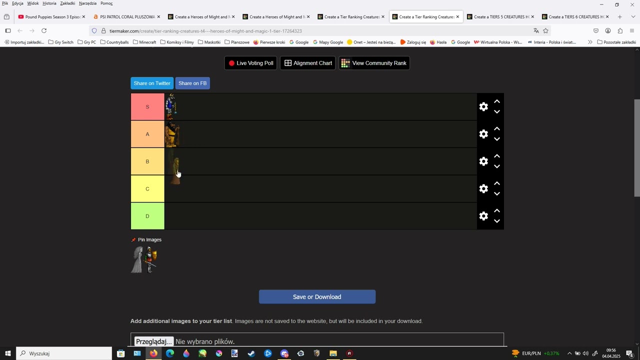Click Share on Twitter
Screen dimensions: 640x360
pyautogui.click(x=152, y=83)
